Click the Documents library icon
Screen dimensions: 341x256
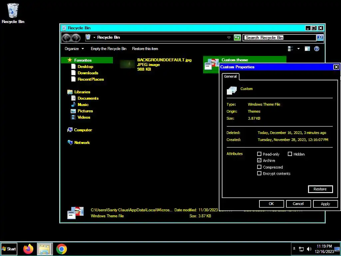(73, 98)
